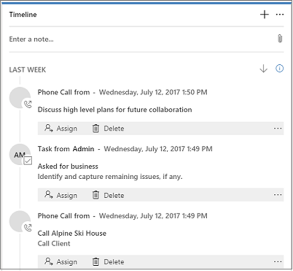Viewport: 293px width, 271px height.
Task: Delete the Discuss high level plans call
Action: [x=108, y=128]
